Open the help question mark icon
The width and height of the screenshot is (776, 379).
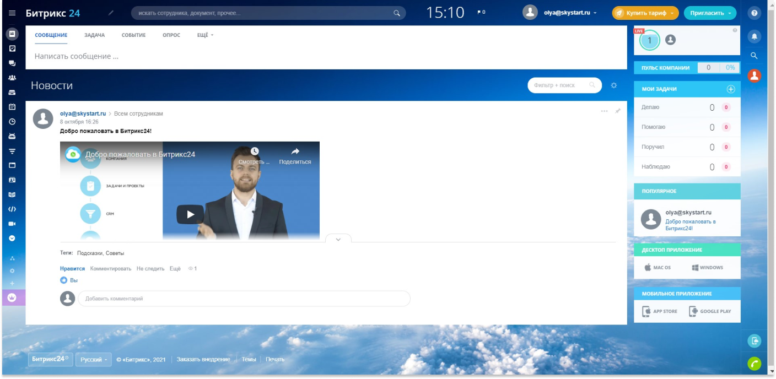coord(755,13)
